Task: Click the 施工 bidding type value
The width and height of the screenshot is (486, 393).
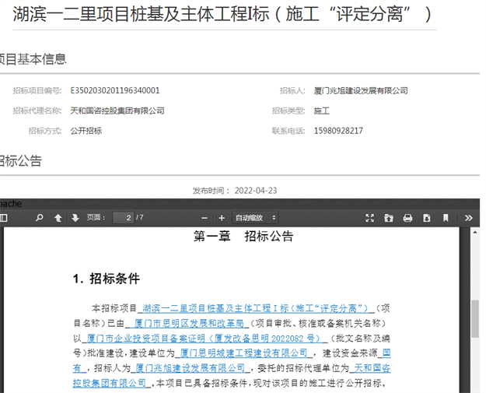Action: 322,111
